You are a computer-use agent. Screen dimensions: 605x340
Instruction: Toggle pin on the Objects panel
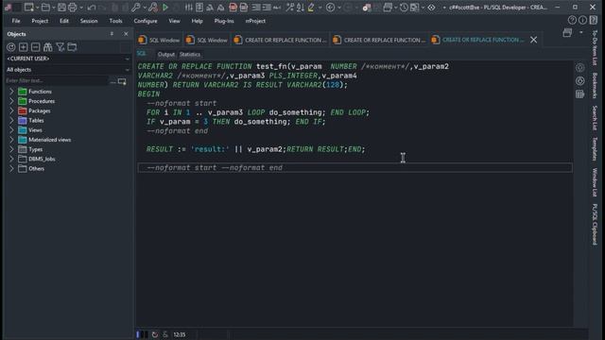(x=112, y=34)
